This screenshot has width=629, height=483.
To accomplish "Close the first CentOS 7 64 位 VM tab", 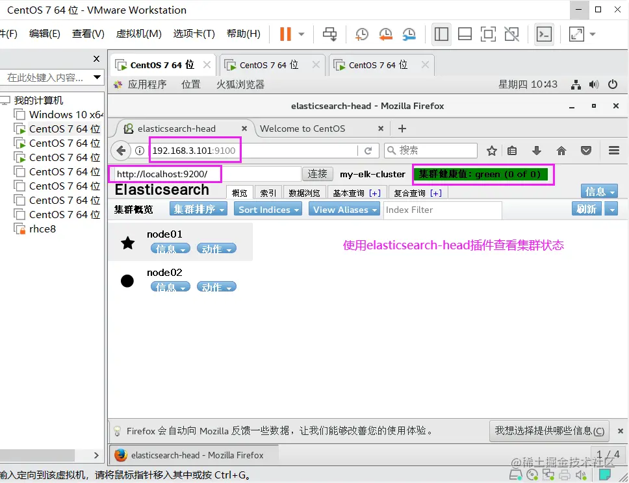I will coord(207,64).
